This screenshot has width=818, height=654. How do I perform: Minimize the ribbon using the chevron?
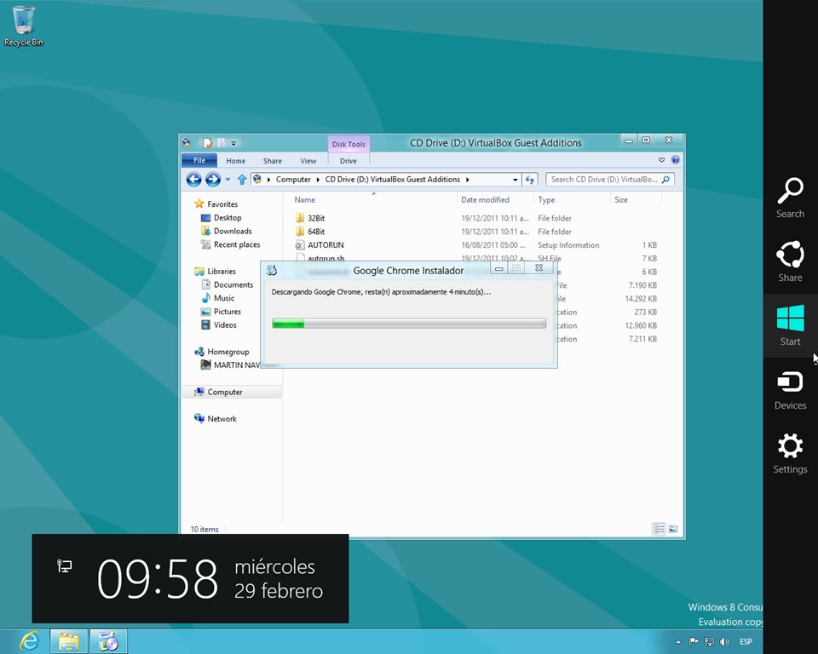click(661, 160)
